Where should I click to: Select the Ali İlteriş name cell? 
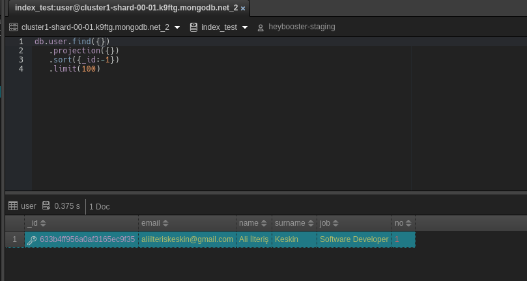254,239
